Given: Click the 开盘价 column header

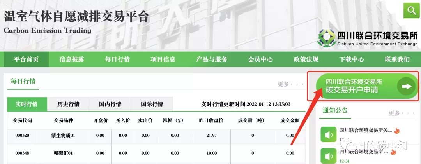Looking at the screenshot, I should (x=101, y=120).
